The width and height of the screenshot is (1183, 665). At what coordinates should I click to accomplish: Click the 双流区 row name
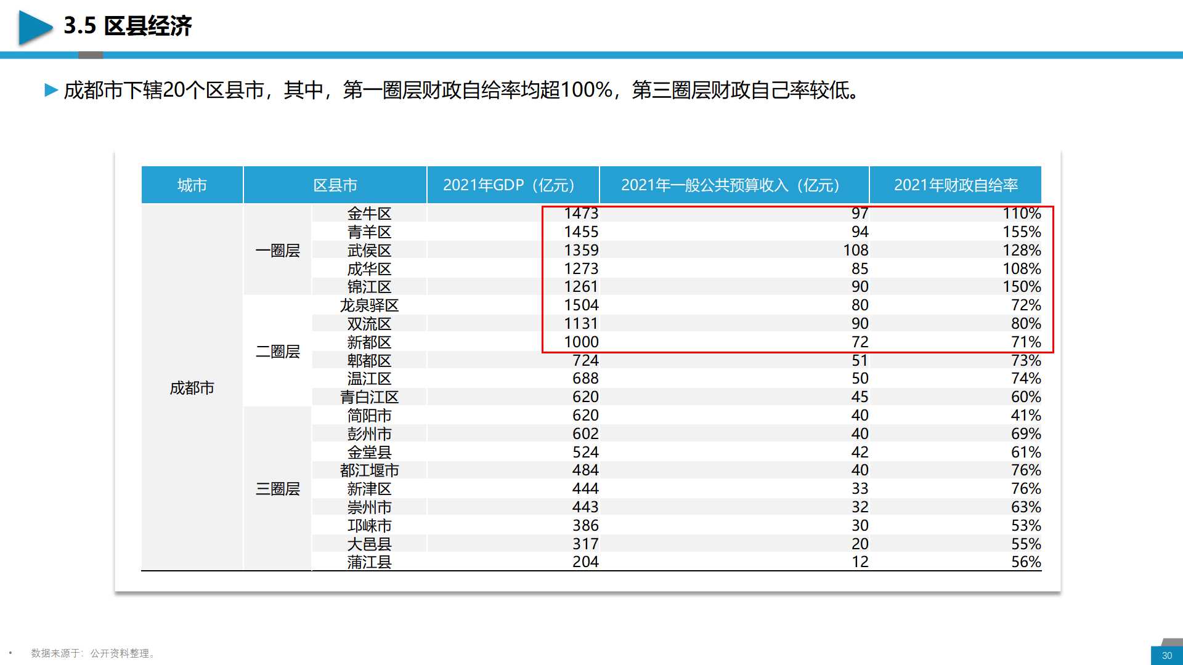(x=369, y=324)
